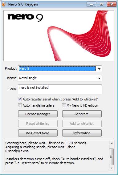Image resolution: width=118 pixels, height=175 pixels.
Task: Click the Nero Keygen title bar icon
Action: tap(4, 4)
